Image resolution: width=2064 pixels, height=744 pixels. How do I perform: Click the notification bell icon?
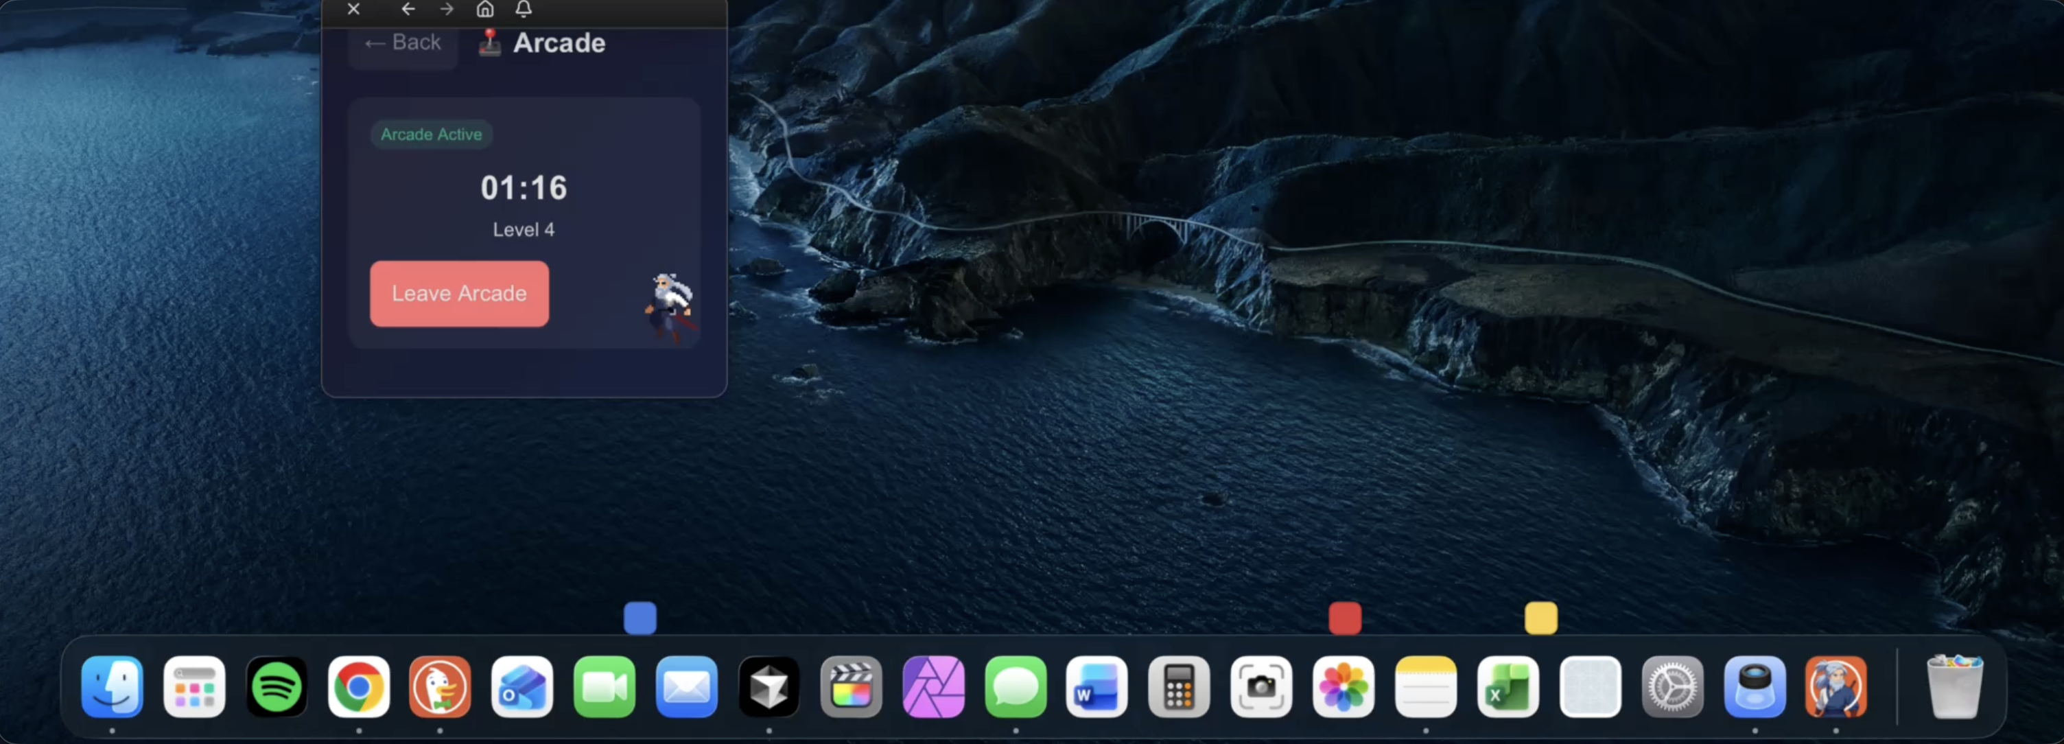[x=524, y=10]
